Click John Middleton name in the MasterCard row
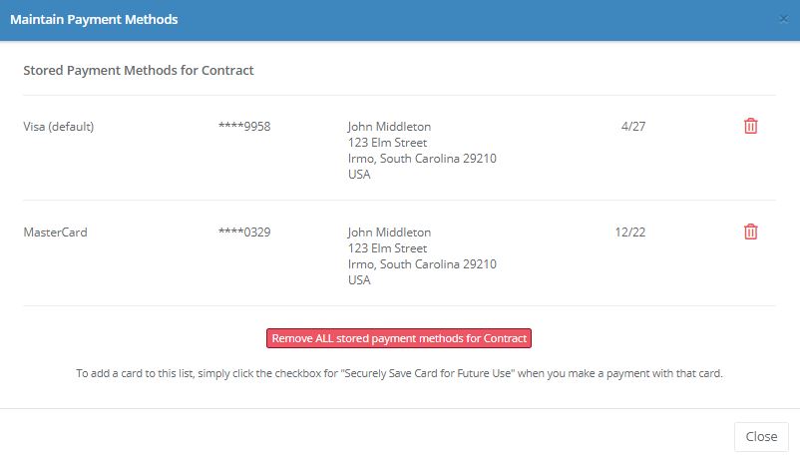Viewport: 800px width, 463px height. (389, 232)
